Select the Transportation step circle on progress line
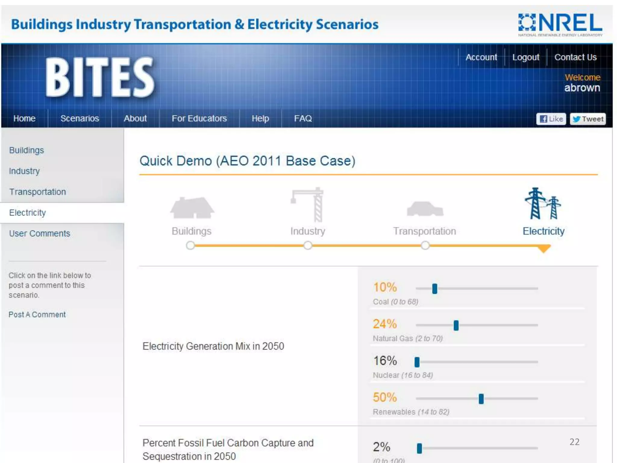Image resolution: width=617 pixels, height=463 pixels. [x=425, y=245]
